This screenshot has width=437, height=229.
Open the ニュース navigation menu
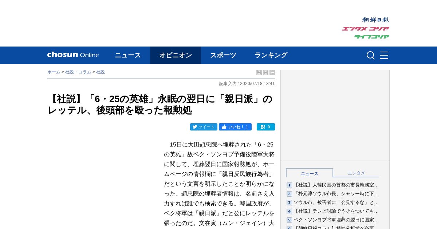128,55
